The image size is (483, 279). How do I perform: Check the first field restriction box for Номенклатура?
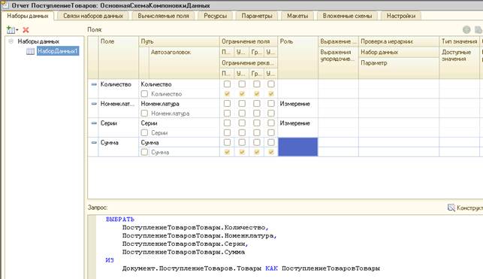227,103
